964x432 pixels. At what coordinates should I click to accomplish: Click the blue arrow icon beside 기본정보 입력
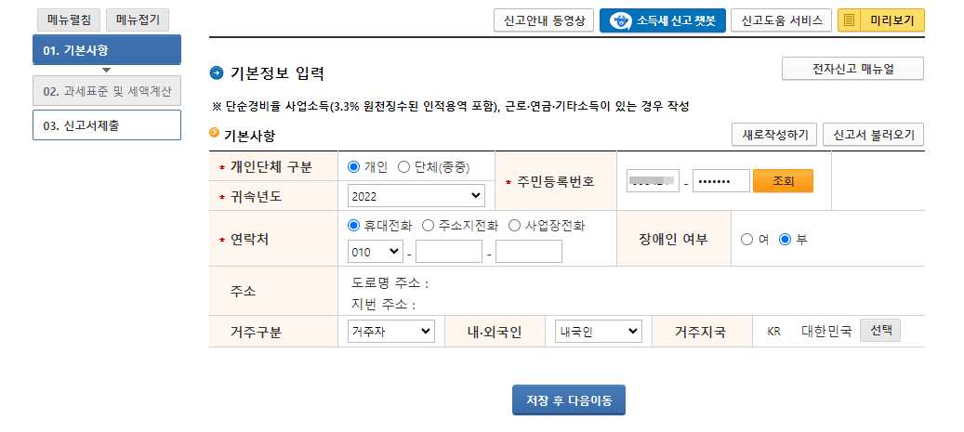[x=217, y=72]
